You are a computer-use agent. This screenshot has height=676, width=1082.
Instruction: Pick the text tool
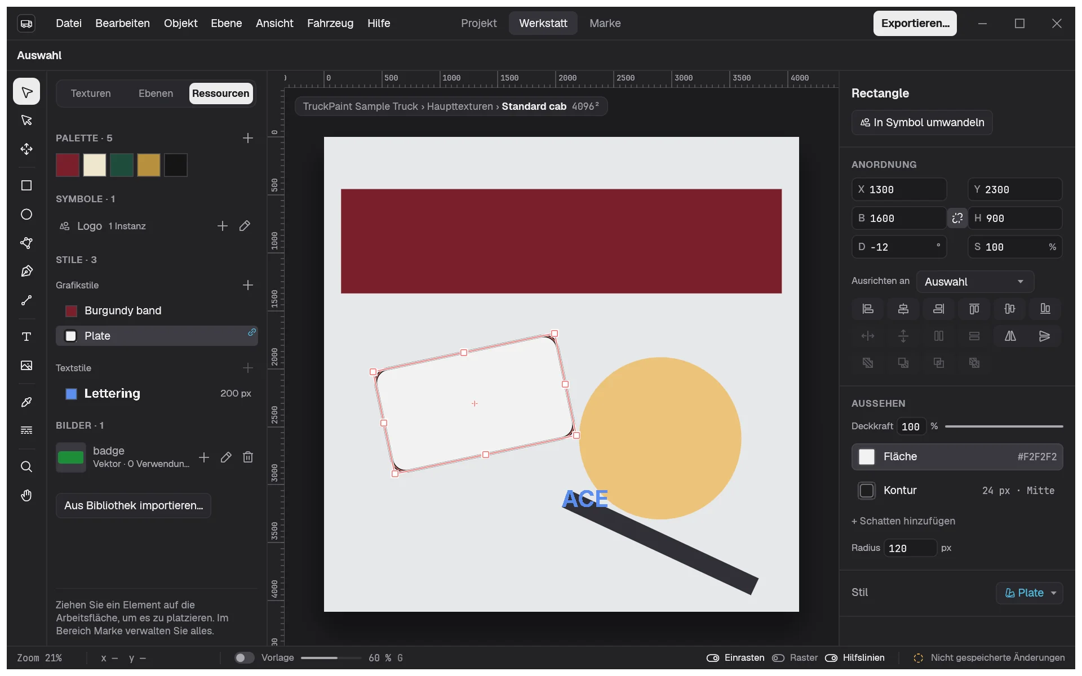pyautogui.click(x=26, y=336)
